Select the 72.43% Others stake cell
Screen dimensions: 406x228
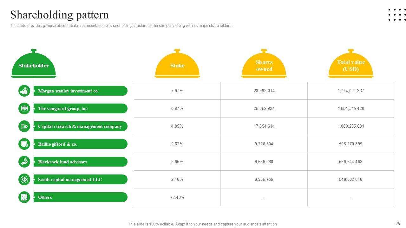[177, 197]
